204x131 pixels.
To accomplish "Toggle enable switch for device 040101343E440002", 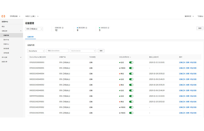I will point(131,85).
